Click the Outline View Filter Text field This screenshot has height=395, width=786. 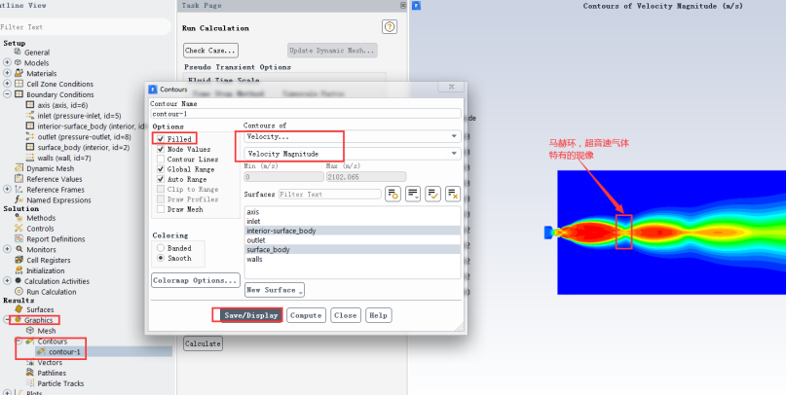[x=85, y=27]
